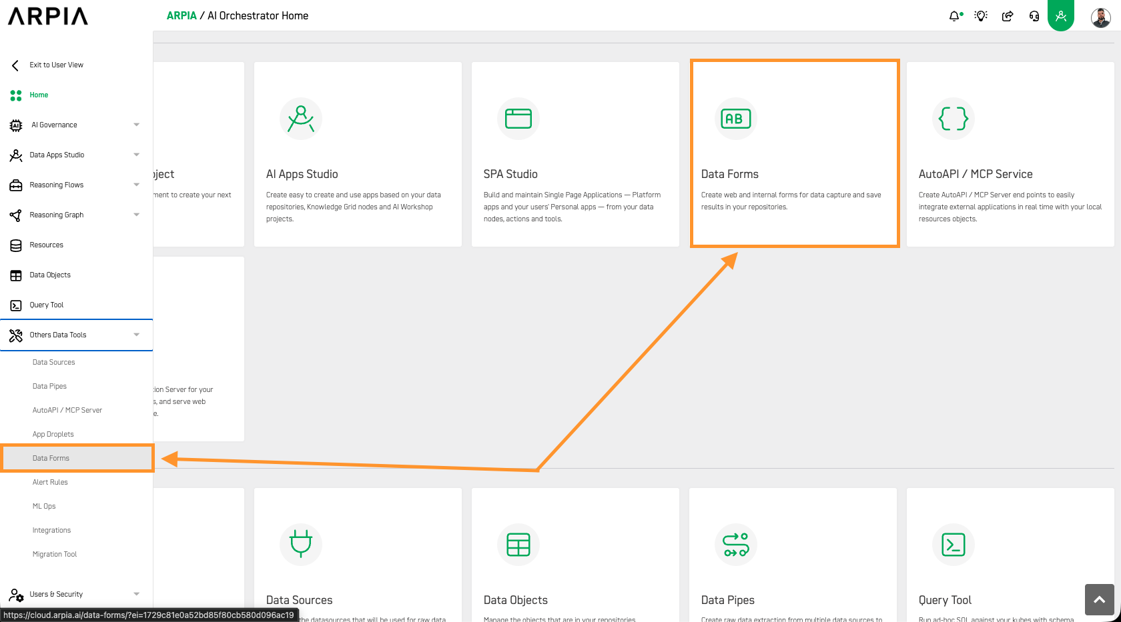1121x622 pixels.
Task: Open the Data Forms card title
Action: pos(730,174)
